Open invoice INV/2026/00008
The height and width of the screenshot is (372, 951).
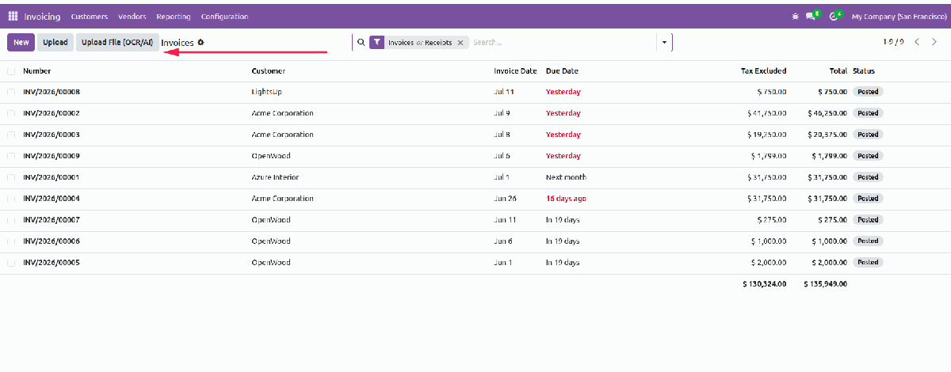point(52,92)
